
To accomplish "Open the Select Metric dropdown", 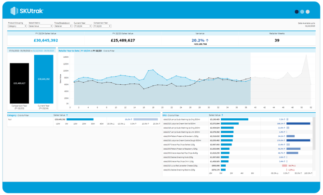I will coord(40,26).
